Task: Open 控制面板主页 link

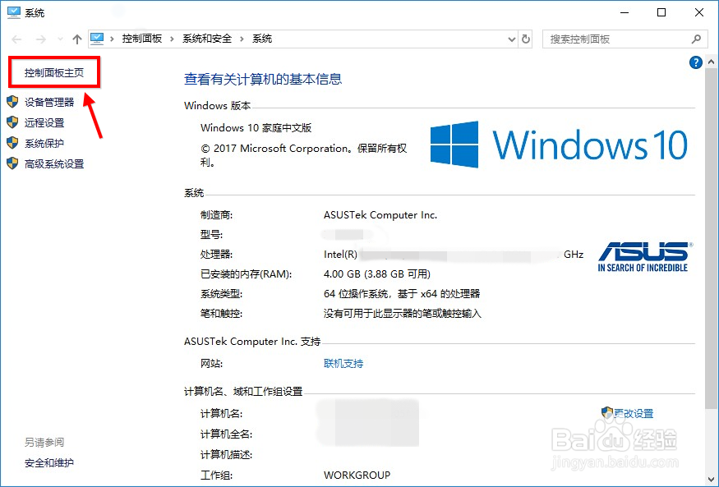Action: pos(54,73)
